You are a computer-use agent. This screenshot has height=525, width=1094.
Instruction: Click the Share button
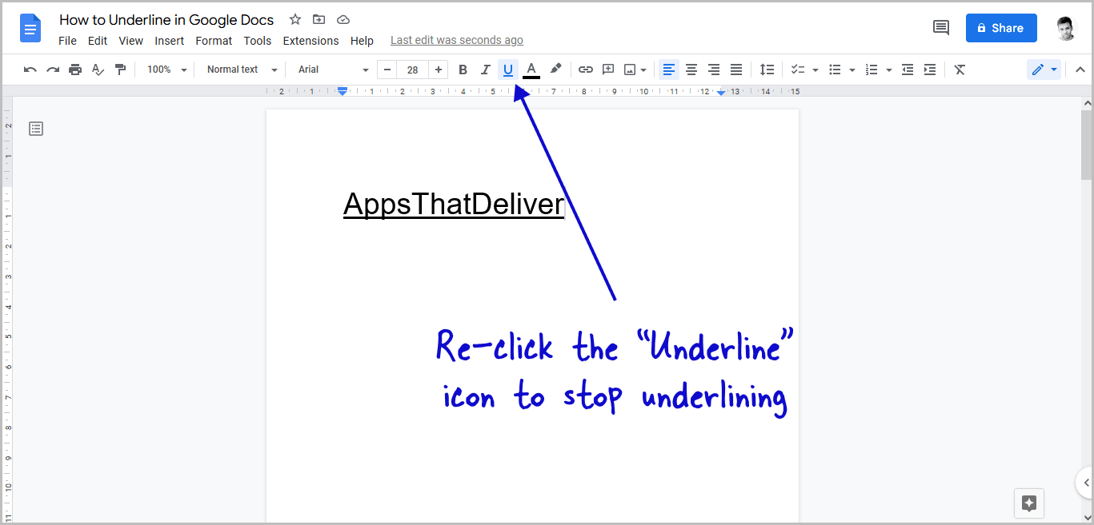[1001, 27]
